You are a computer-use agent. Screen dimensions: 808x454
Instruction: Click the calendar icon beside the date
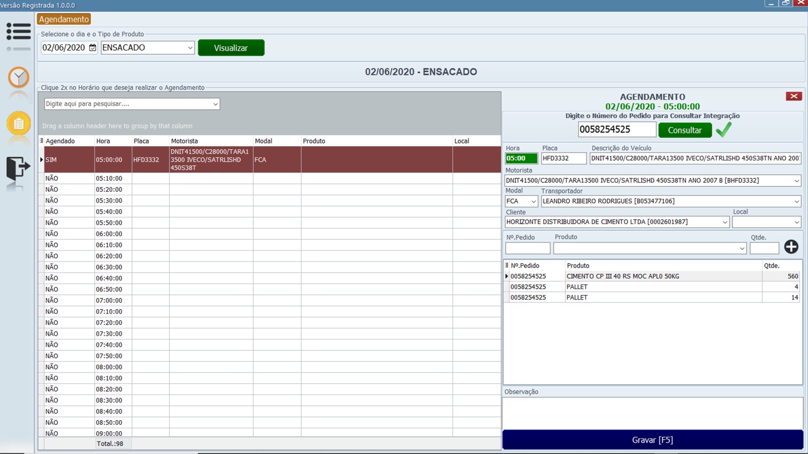click(x=92, y=47)
